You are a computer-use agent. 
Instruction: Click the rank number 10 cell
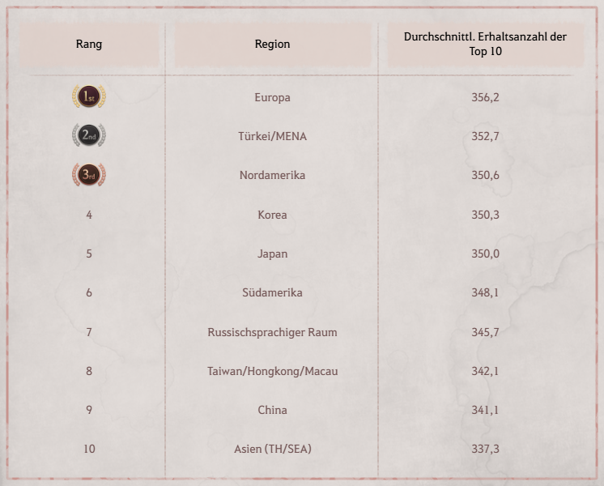pos(89,449)
